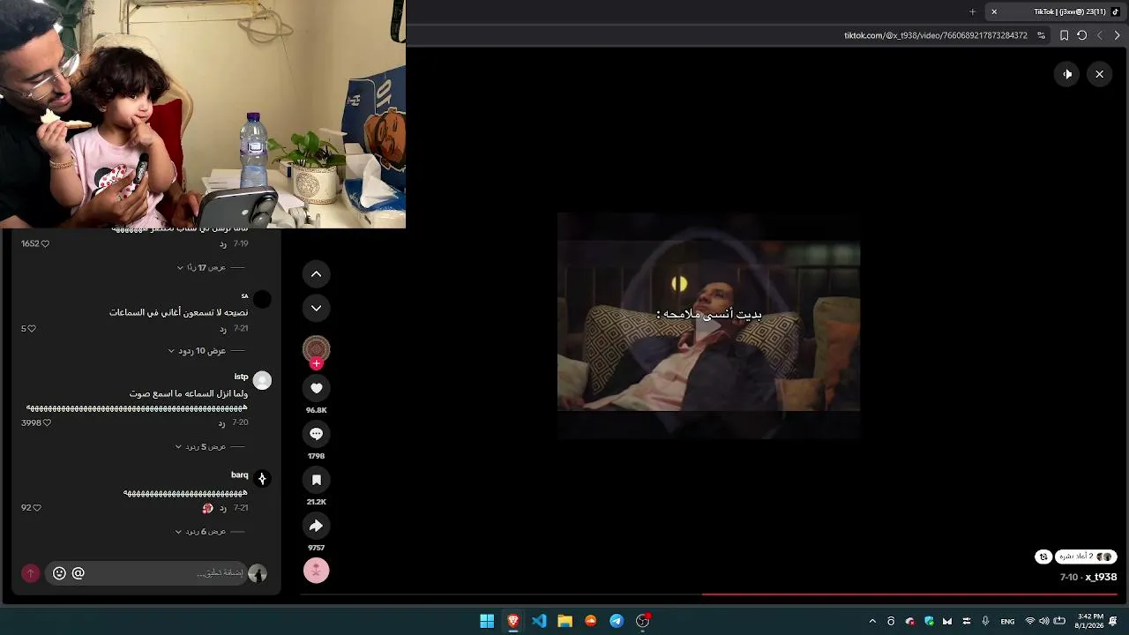Insert emoji in the comment box
Viewport: 1129px width, 635px height.
click(x=59, y=573)
